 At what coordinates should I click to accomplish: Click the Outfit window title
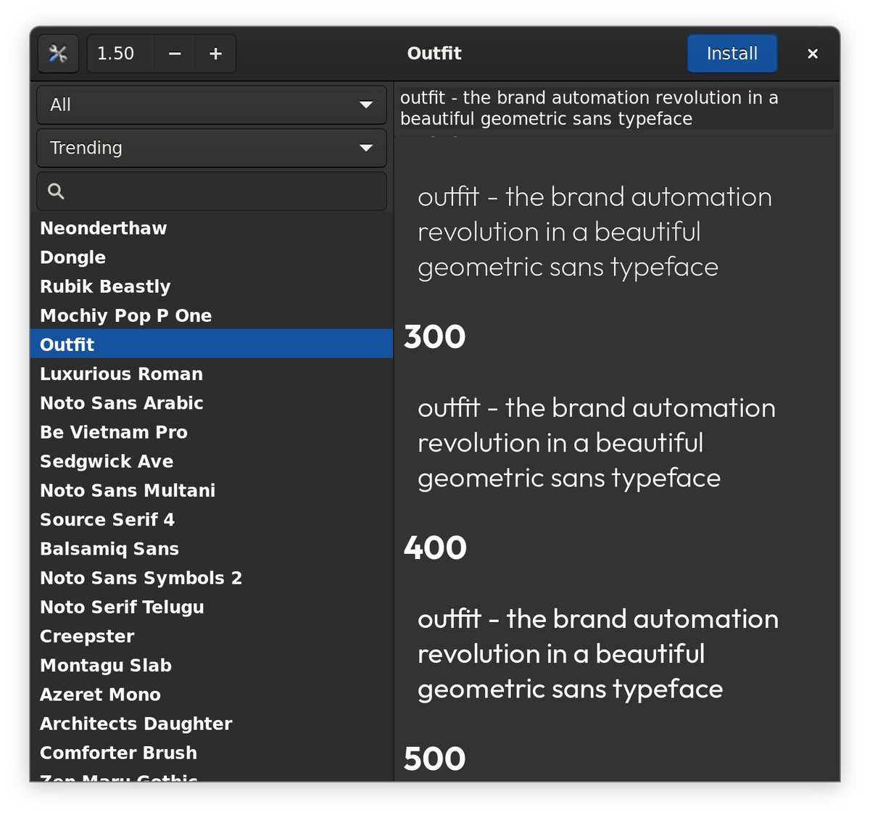pyautogui.click(x=434, y=54)
